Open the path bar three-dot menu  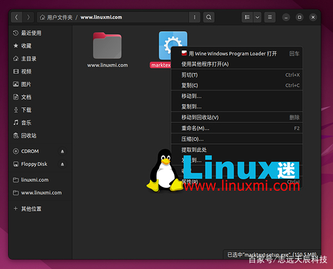click(195, 17)
